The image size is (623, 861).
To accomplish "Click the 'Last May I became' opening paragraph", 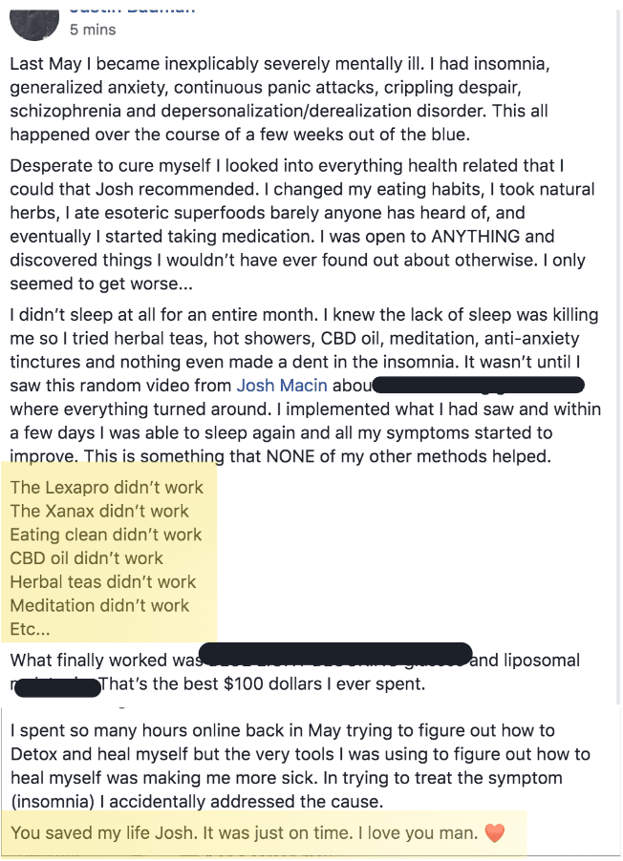I will 280,99.
